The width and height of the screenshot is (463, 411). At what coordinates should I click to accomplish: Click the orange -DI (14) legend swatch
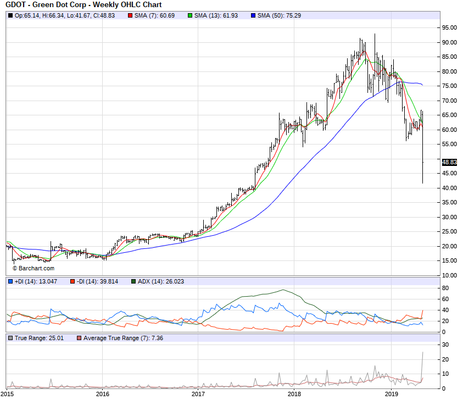point(72,281)
